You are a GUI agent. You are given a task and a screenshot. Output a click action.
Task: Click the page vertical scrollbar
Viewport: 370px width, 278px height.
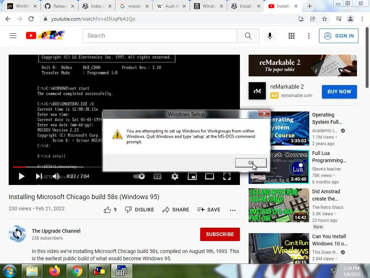tap(367, 58)
